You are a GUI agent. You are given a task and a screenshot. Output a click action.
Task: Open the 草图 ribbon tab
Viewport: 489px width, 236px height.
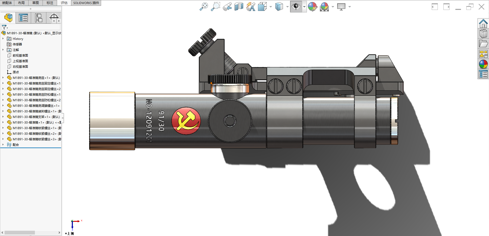click(x=36, y=3)
